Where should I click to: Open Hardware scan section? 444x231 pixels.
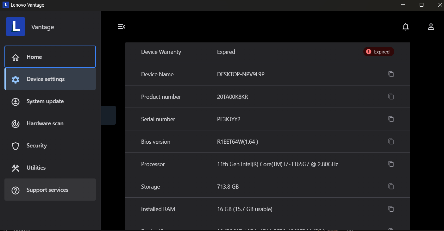50,123
